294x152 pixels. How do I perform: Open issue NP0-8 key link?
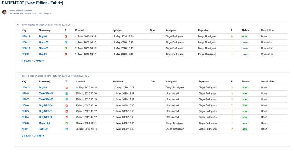click(25, 93)
